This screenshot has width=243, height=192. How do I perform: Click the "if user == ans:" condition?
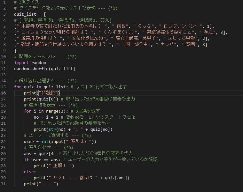tap(42, 159)
